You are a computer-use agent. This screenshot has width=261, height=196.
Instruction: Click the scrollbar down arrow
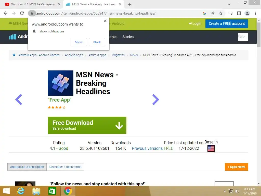tap(259, 183)
